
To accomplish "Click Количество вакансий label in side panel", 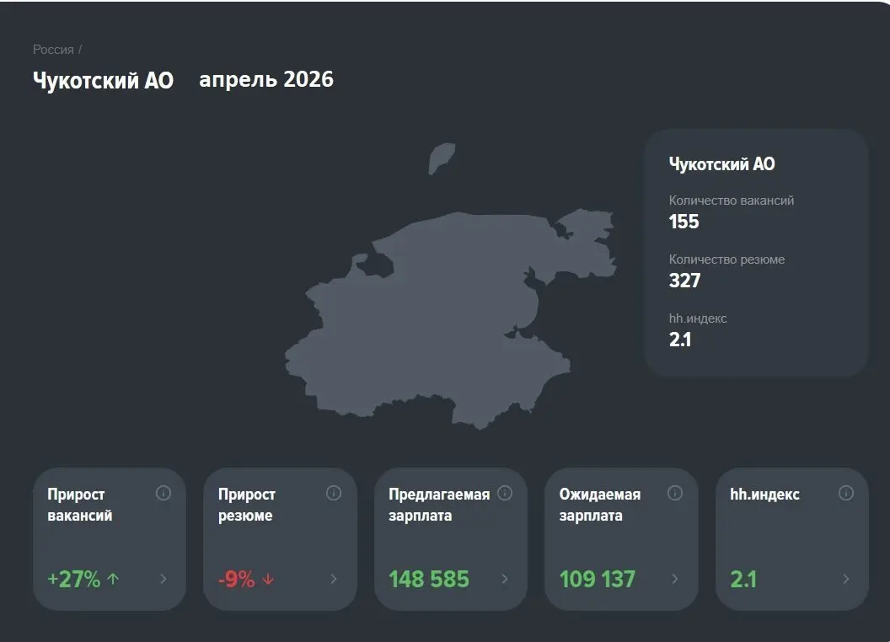I will [x=731, y=201].
